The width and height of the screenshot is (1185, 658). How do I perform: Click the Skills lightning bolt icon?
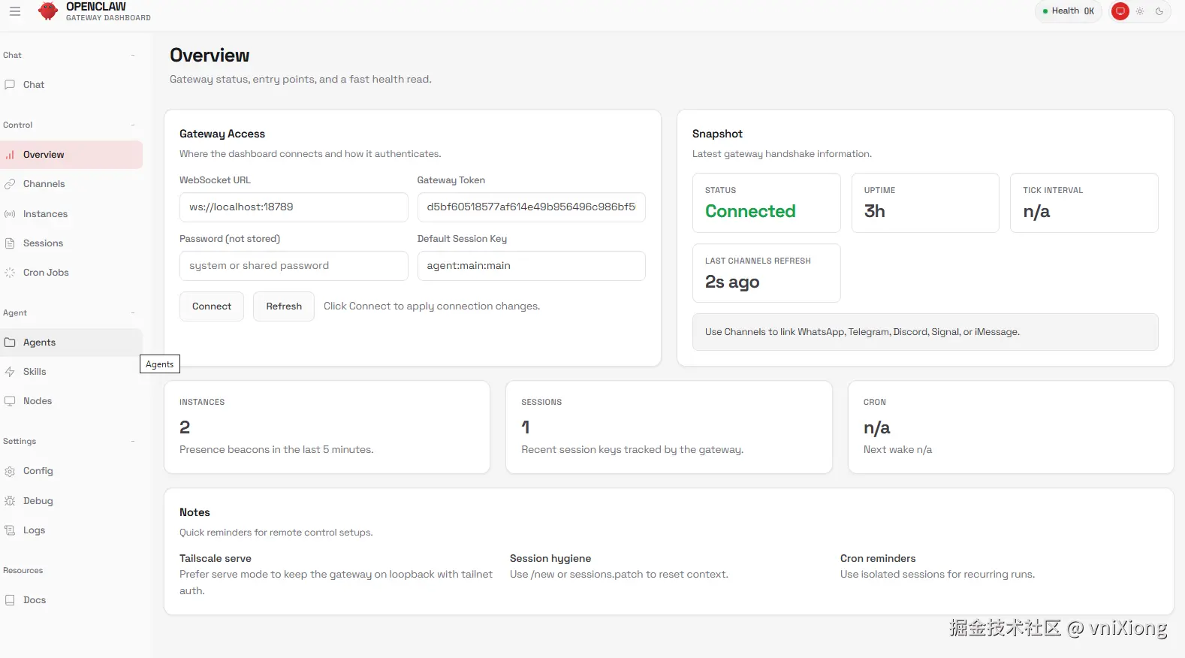(10, 372)
